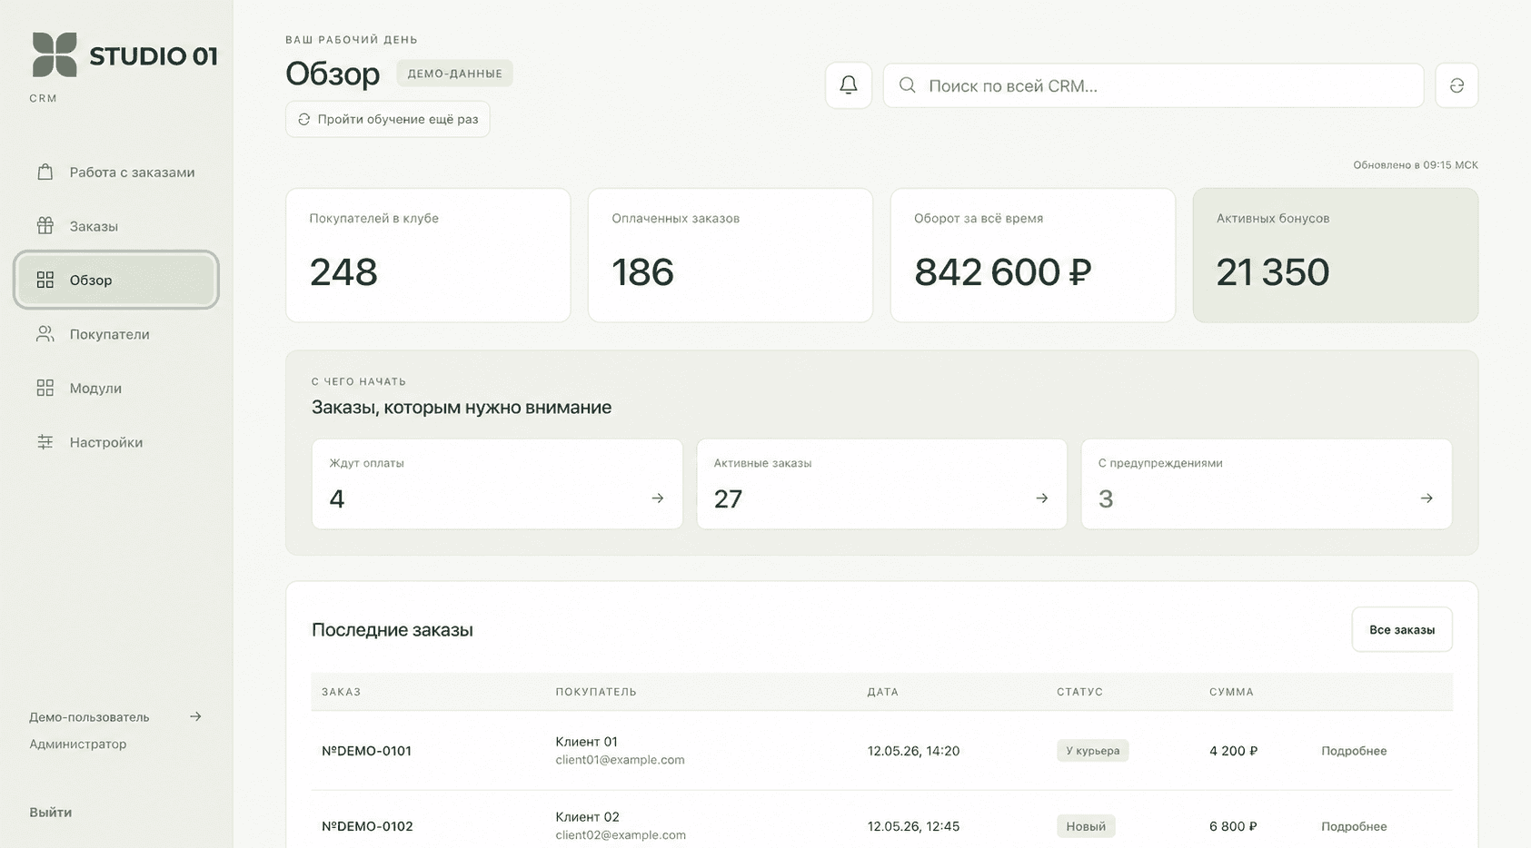Select Покупатели in the sidebar
Viewport: 1531px width, 848px height.
(x=116, y=334)
